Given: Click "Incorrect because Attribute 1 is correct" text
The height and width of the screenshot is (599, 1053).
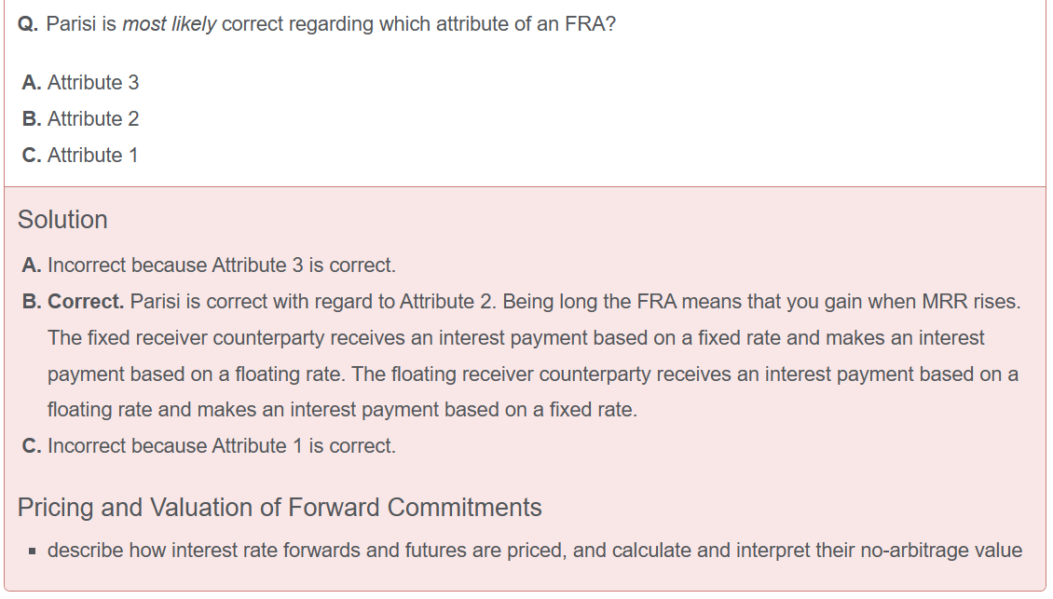Looking at the screenshot, I should pyautogui.click(x=222, y=446).
